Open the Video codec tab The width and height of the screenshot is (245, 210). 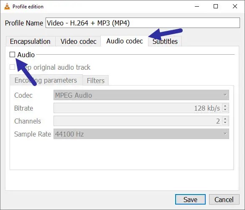click(78, 41)
